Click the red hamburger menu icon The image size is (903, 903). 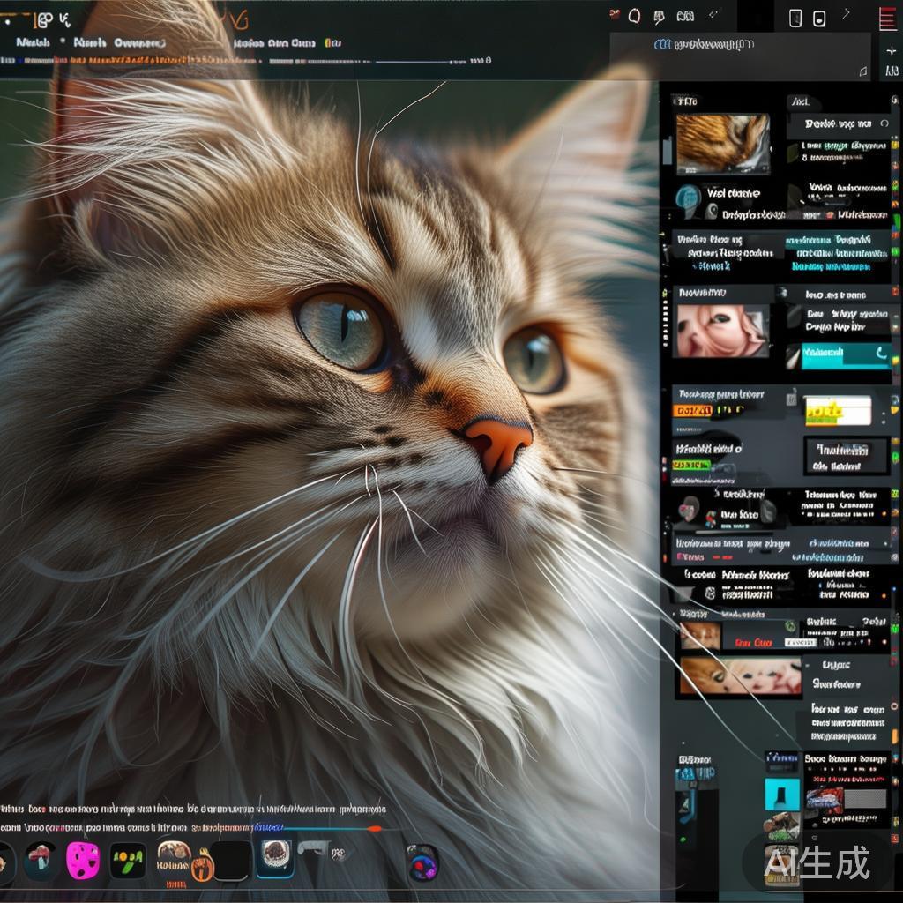click(x=887, y=19)
